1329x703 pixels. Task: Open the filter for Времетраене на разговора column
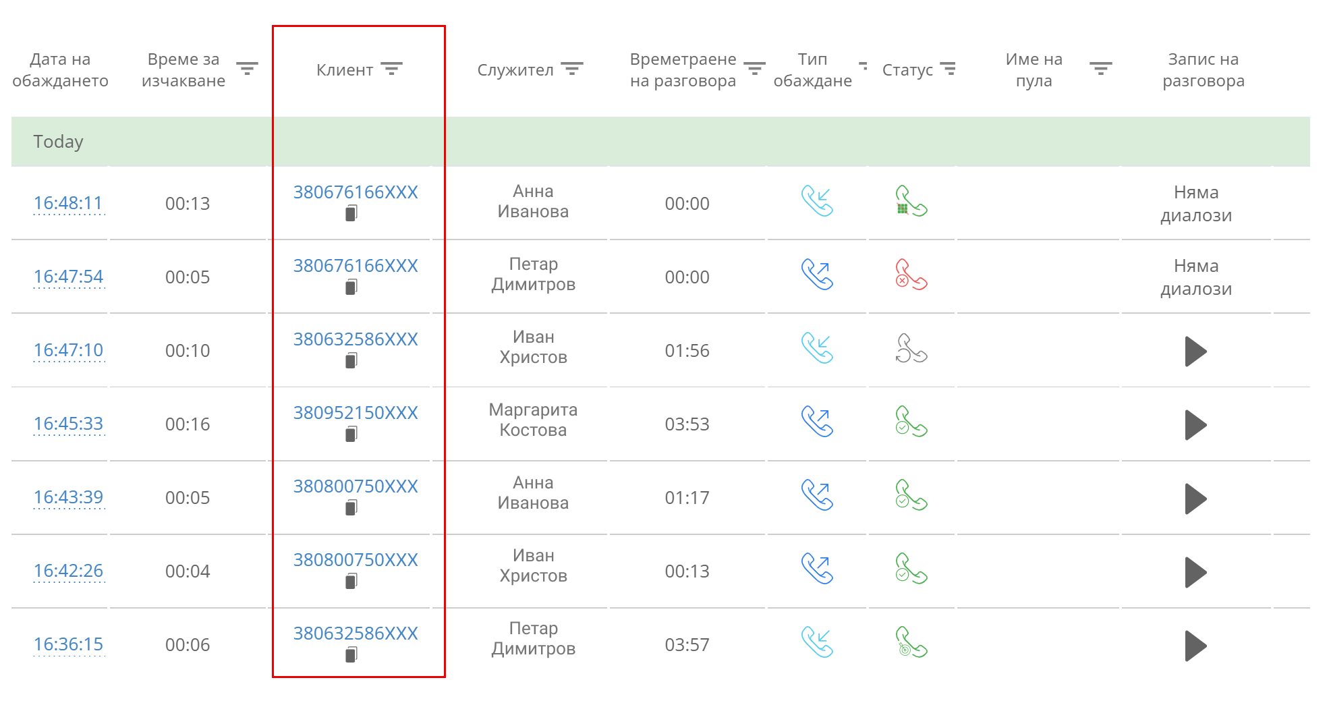[x=754, y=69]
